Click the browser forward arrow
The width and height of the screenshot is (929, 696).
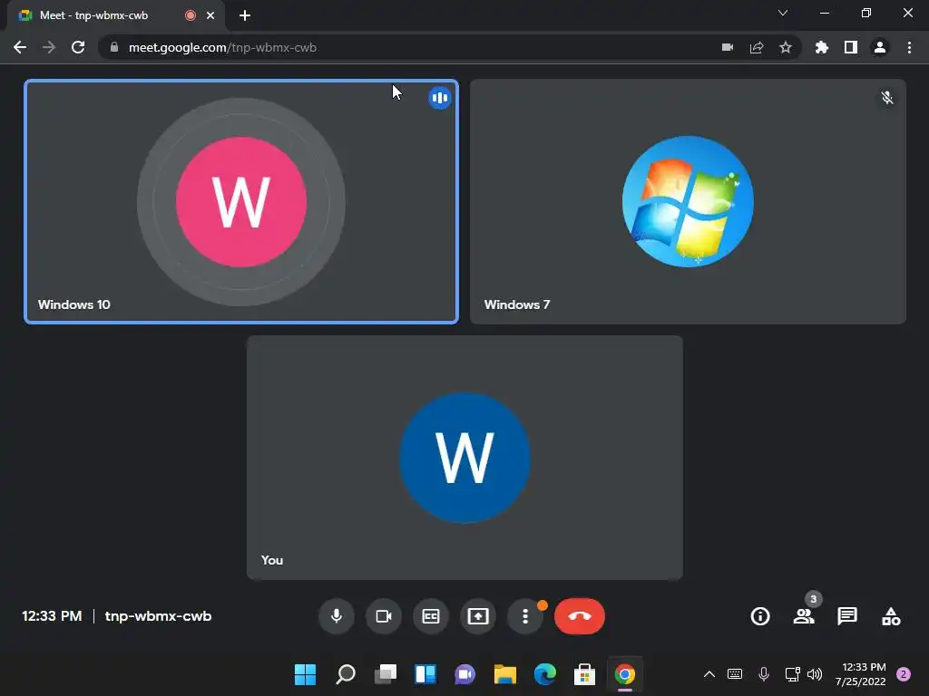(x=49, y=47)
